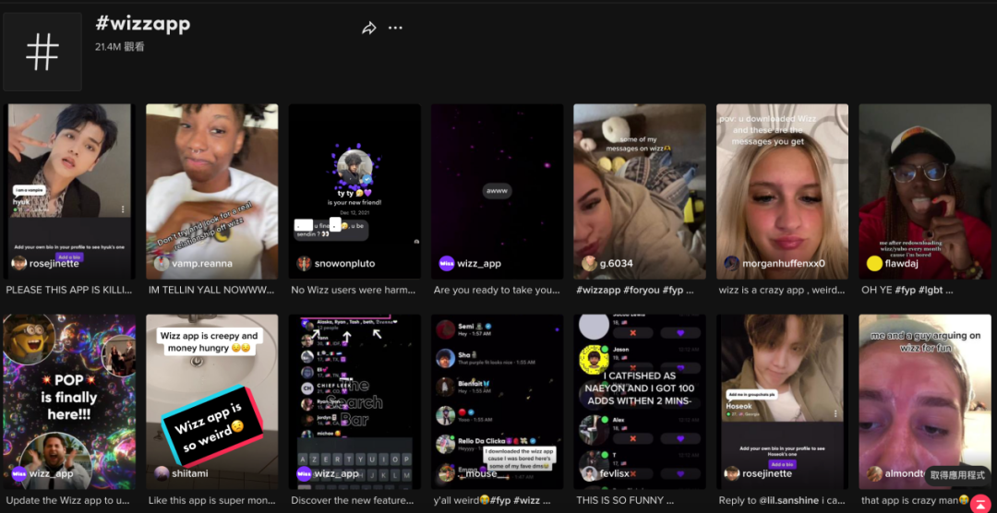Click snowonpluto profile avatar

304,263
